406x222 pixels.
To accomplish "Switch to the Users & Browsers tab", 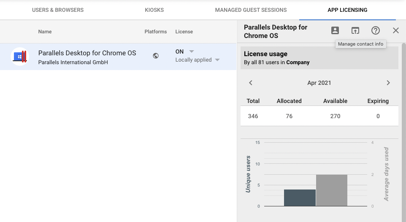I will coord(58,10).
